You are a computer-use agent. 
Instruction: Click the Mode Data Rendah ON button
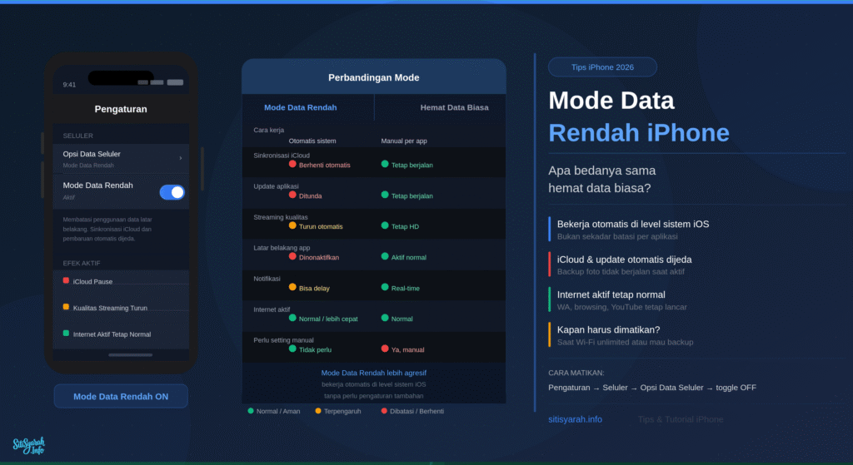pos(121,397)
